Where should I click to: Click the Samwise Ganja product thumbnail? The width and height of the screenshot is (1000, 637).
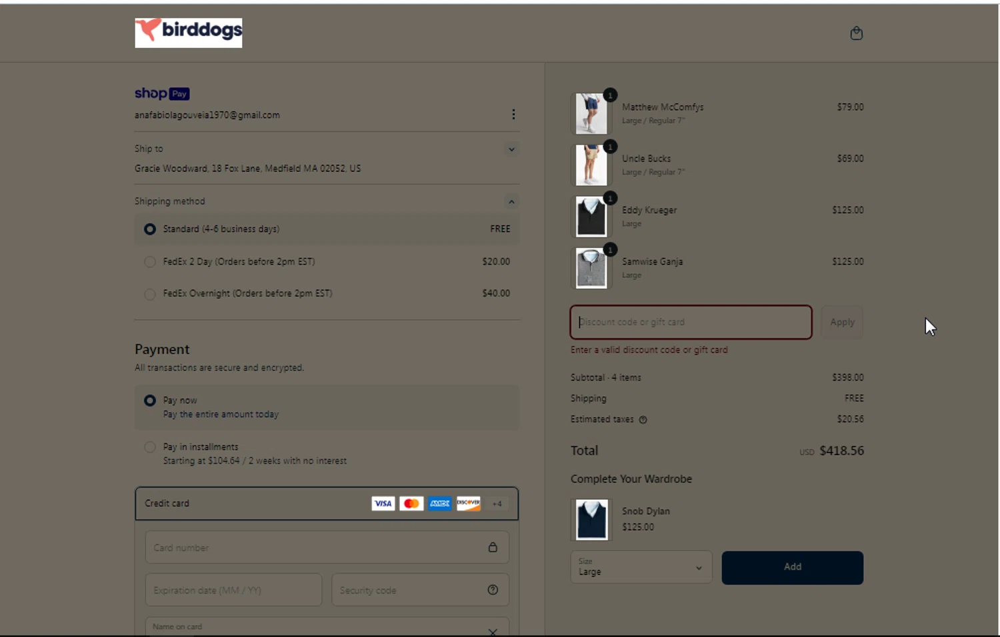(x=591, y=268)
